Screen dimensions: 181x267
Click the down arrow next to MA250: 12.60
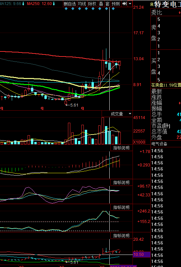(x=54, y=4)
